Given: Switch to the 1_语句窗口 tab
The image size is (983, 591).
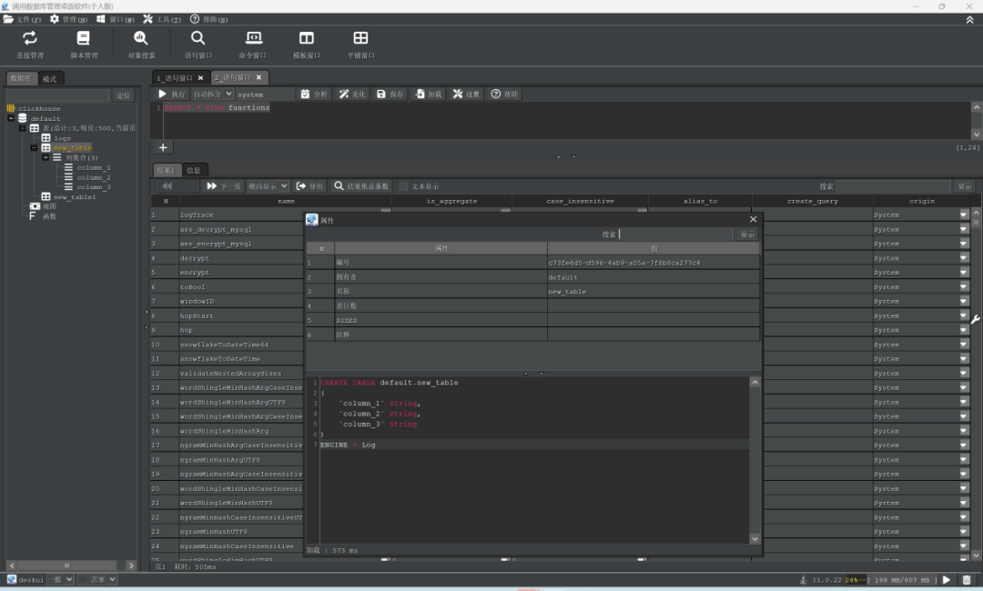Looking at the screenshot, I should 175,78.
